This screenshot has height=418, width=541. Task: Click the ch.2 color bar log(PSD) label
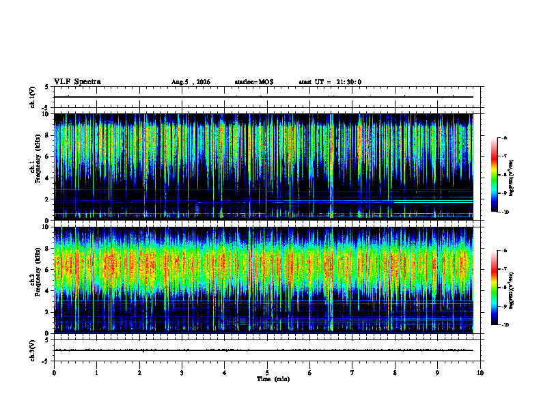pos(512,291)
